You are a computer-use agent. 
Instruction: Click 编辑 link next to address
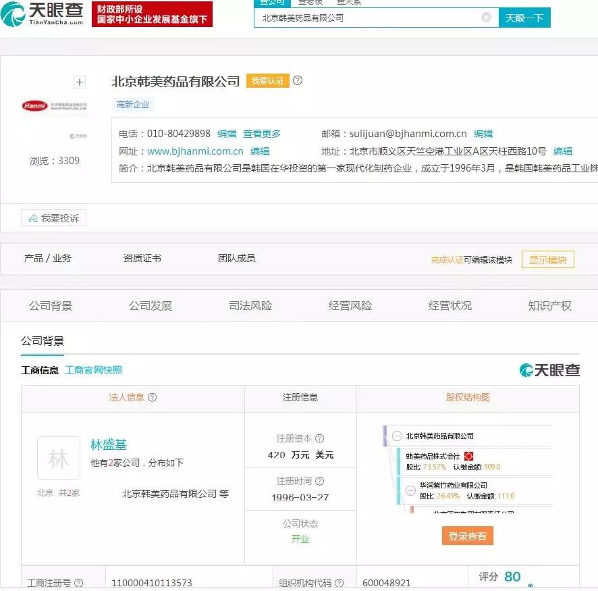[562, 151]
